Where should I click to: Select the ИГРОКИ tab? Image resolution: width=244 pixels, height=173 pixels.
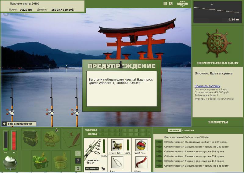174,130
